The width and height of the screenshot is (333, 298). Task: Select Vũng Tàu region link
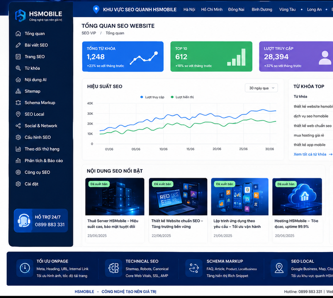pyautogui.click(x=288, y=10)
